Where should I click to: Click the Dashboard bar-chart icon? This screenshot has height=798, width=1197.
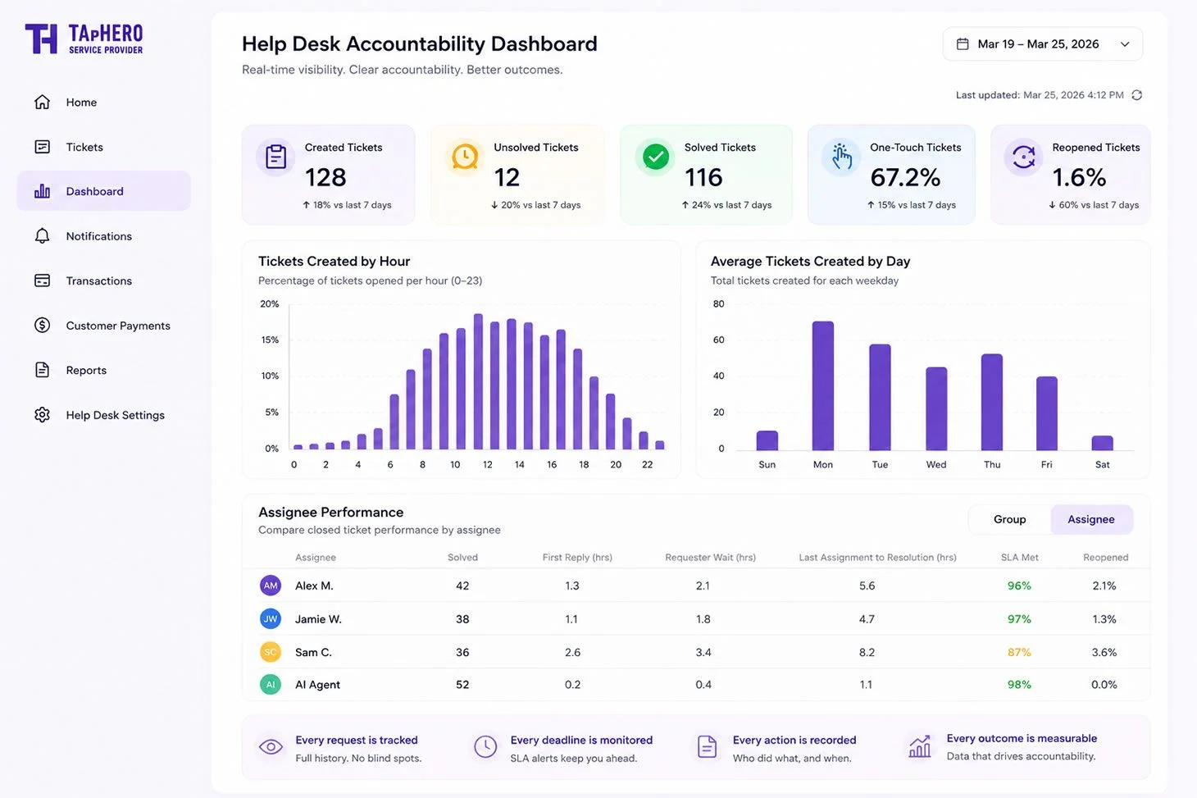[43, 191]
